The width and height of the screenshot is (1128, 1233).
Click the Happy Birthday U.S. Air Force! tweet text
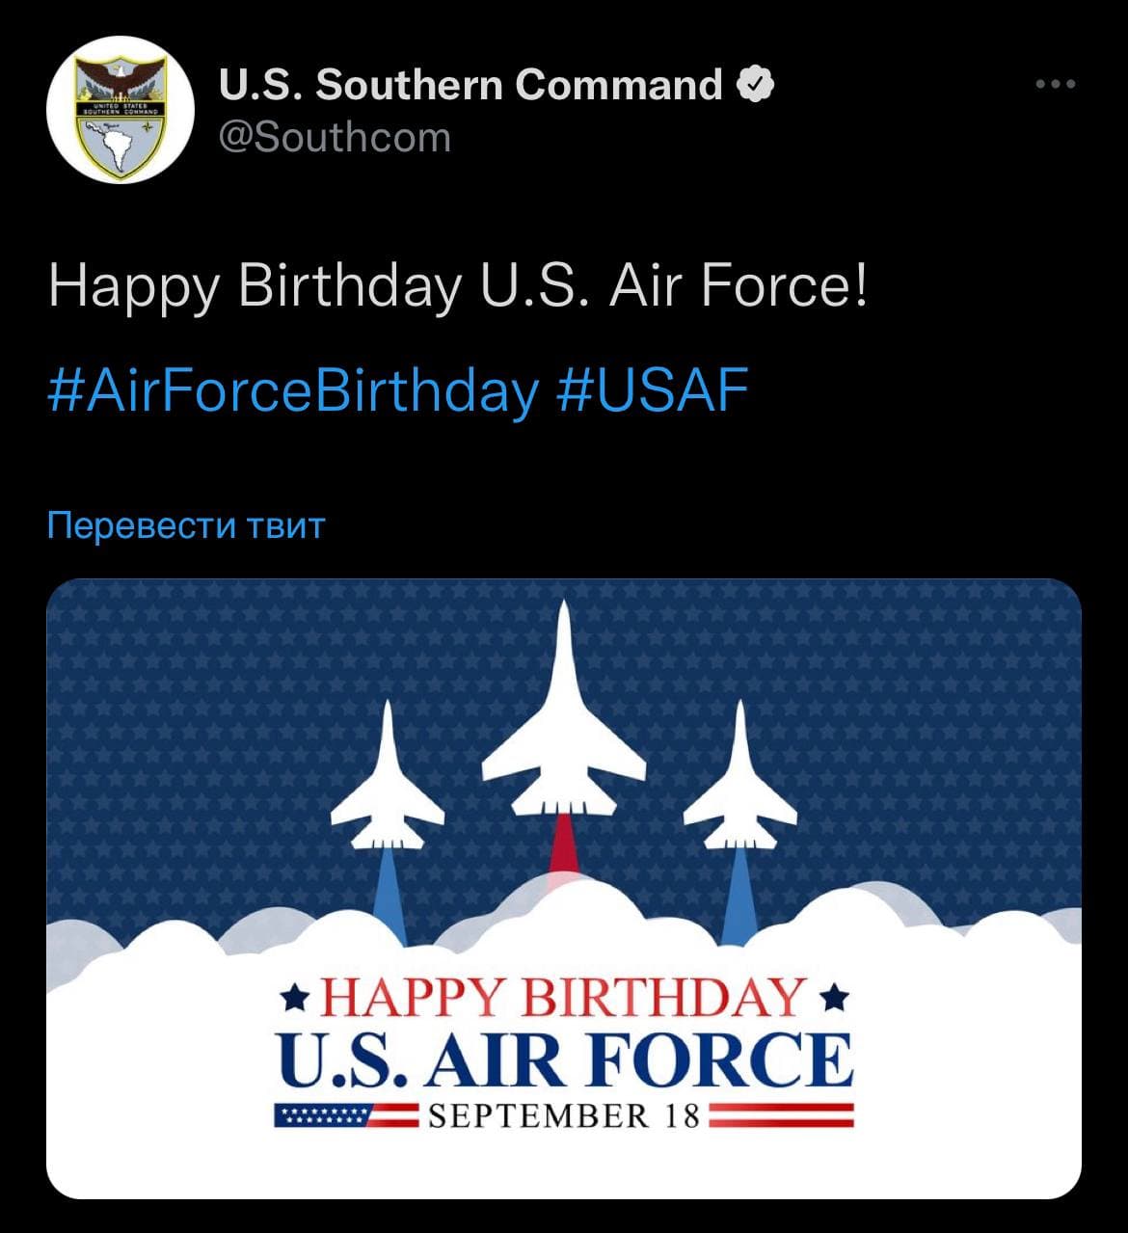click(458, 286)
